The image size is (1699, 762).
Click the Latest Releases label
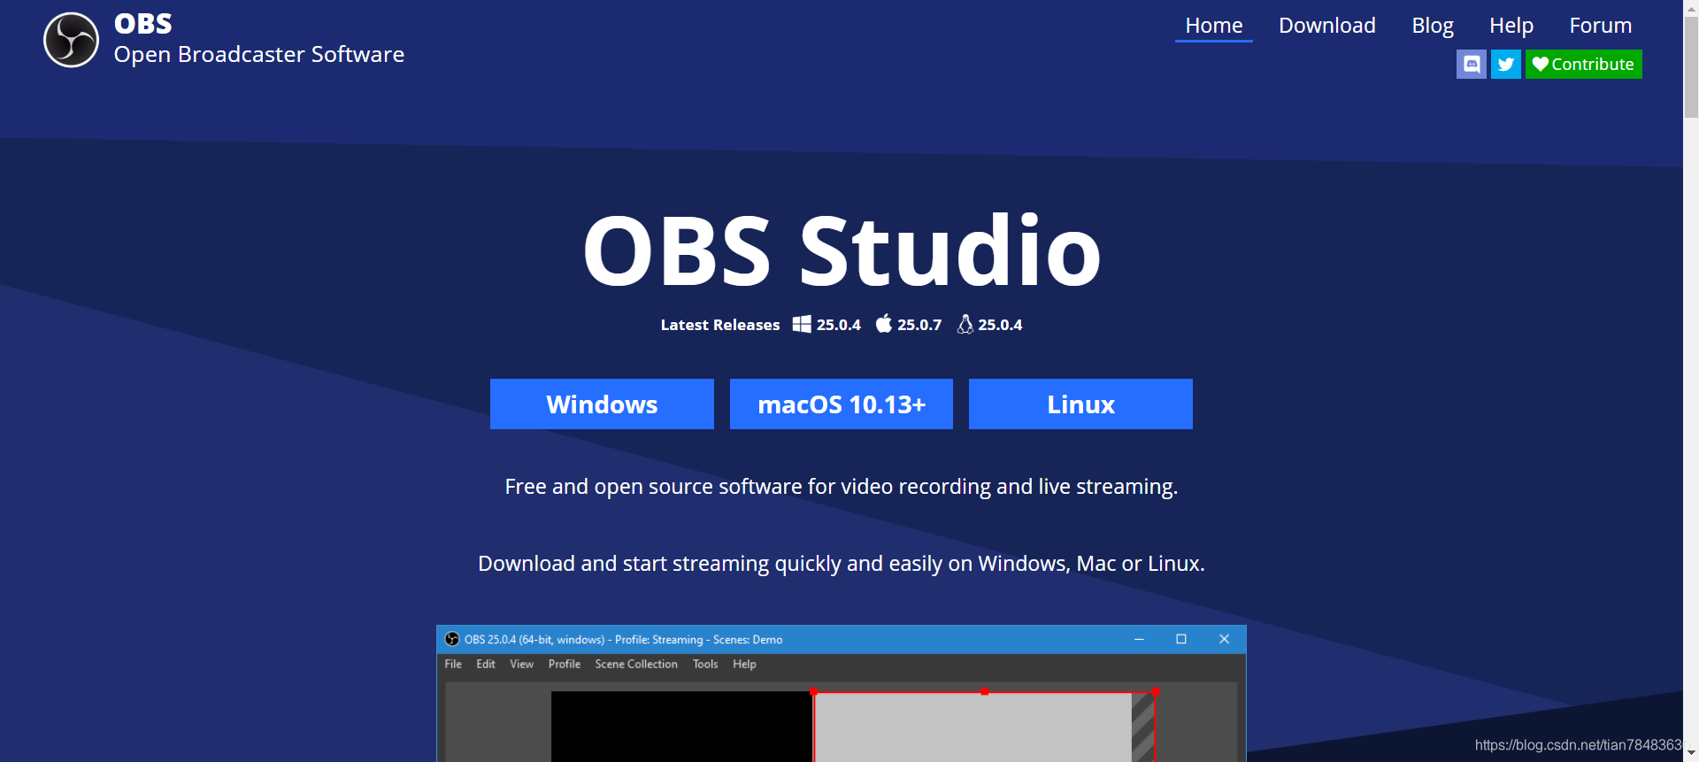pos(720,325)
